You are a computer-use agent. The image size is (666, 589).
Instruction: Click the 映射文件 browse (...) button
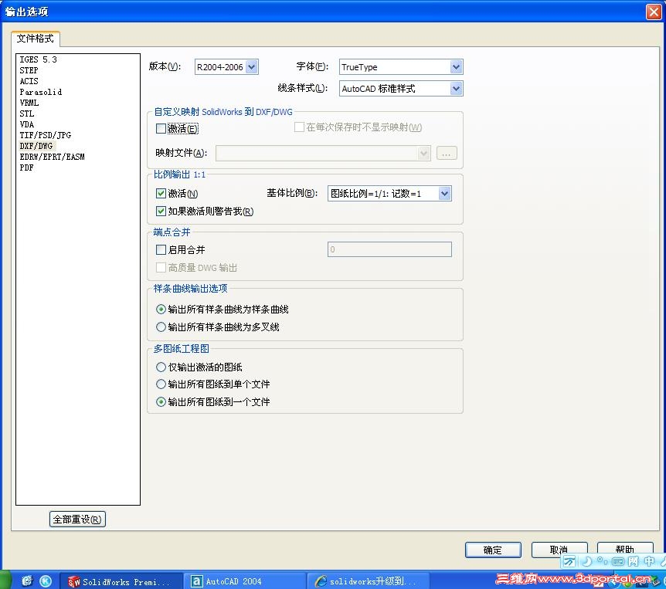447,153
